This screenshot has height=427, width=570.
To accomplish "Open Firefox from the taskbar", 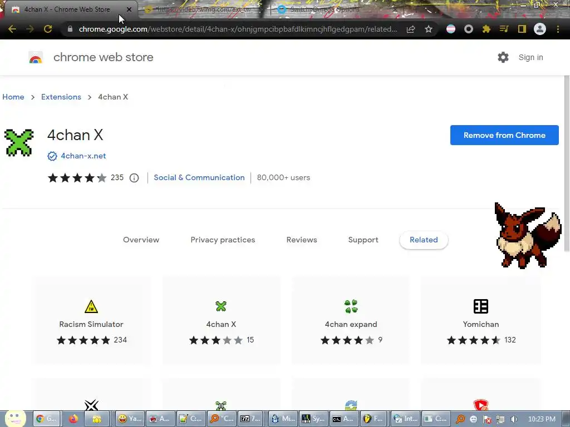I will click(73, 419).
